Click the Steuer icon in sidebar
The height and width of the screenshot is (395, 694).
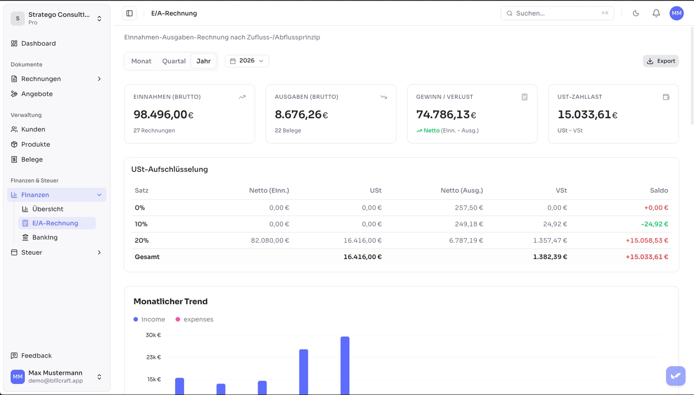pos(14,252)
